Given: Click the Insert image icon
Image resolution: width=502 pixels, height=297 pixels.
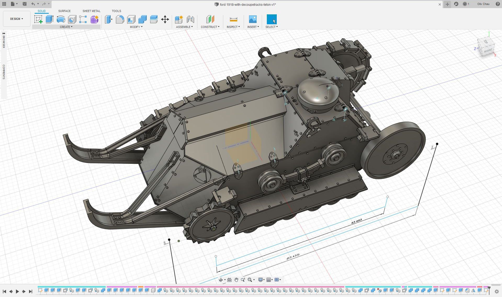Looking at the screenshot, I should point(252,19).
